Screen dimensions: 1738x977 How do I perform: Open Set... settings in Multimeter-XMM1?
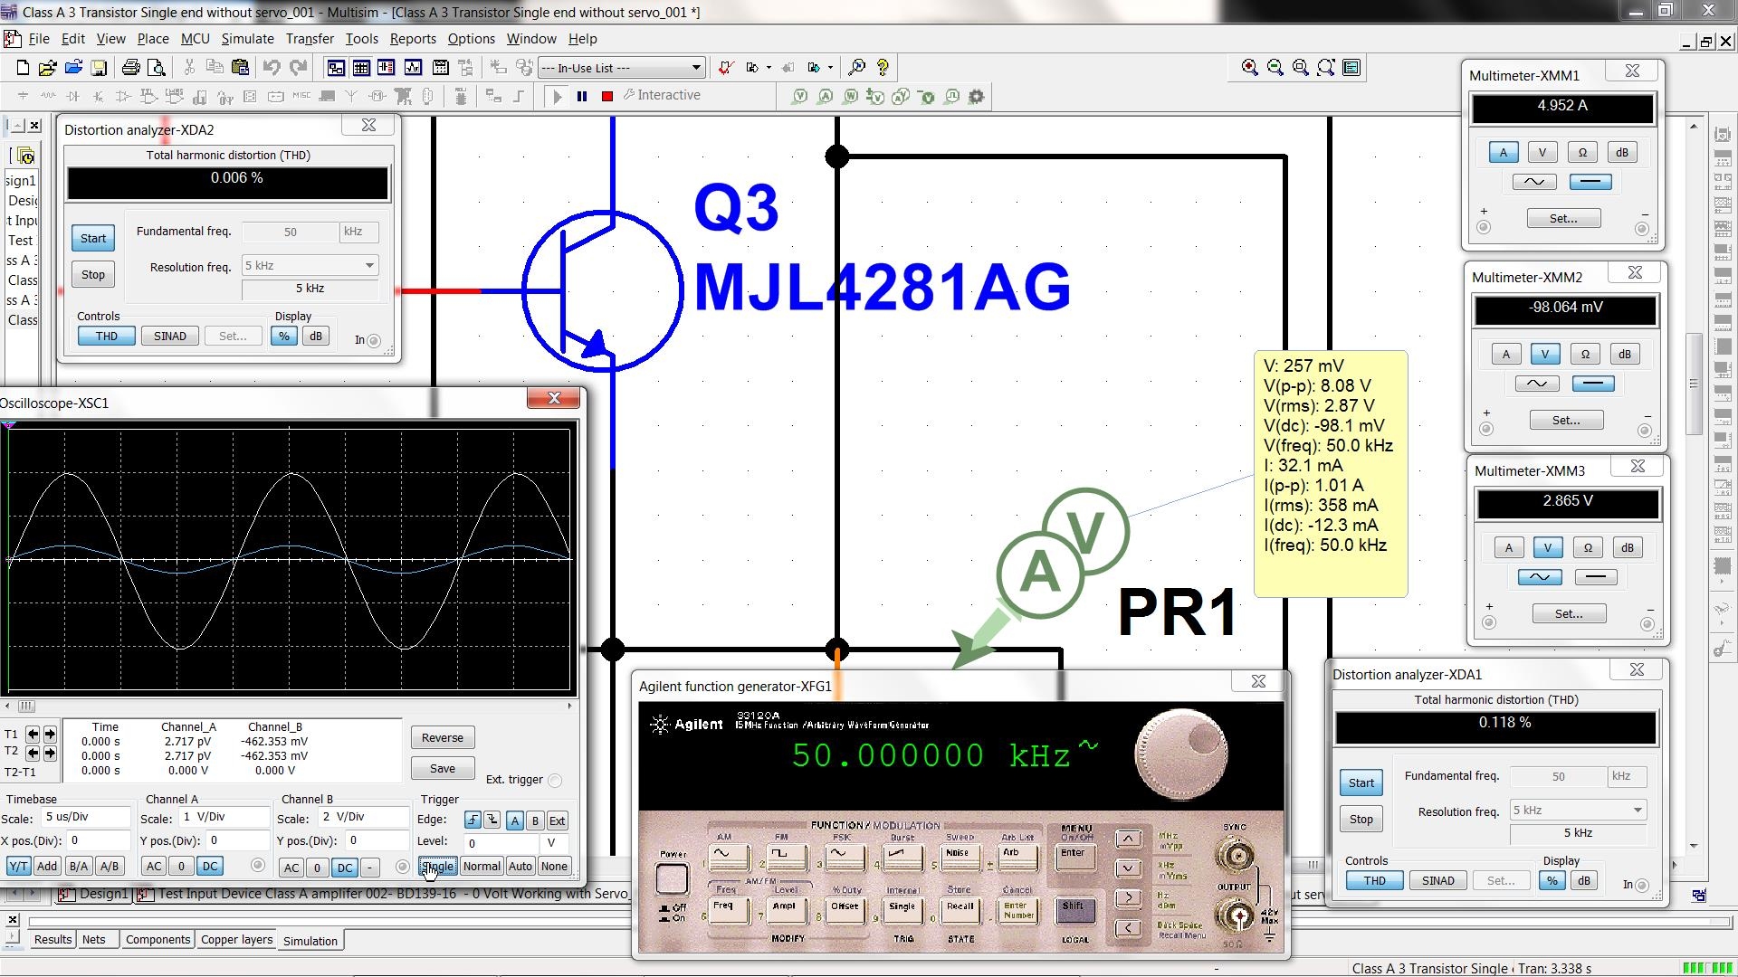1563,219
